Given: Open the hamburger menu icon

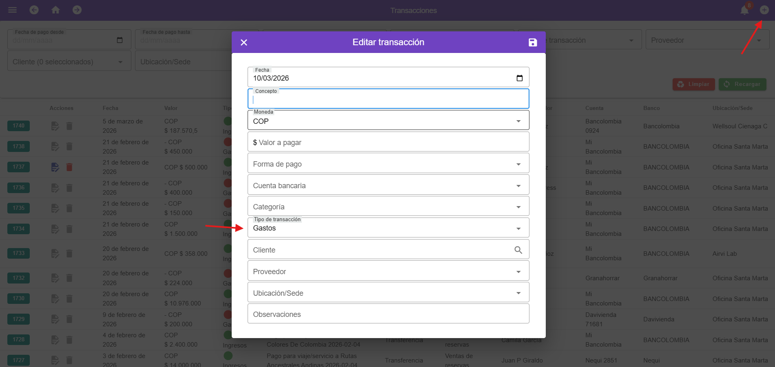Looking at the screenshot, I should pyautogui.click(x=13, y=10).
